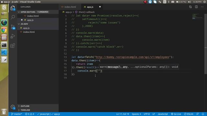Viewport: 207px width, 116px height.
Task: Open the editor More Actions ellipsis menu
Action: pyautogui.click(x=202, y=7)
